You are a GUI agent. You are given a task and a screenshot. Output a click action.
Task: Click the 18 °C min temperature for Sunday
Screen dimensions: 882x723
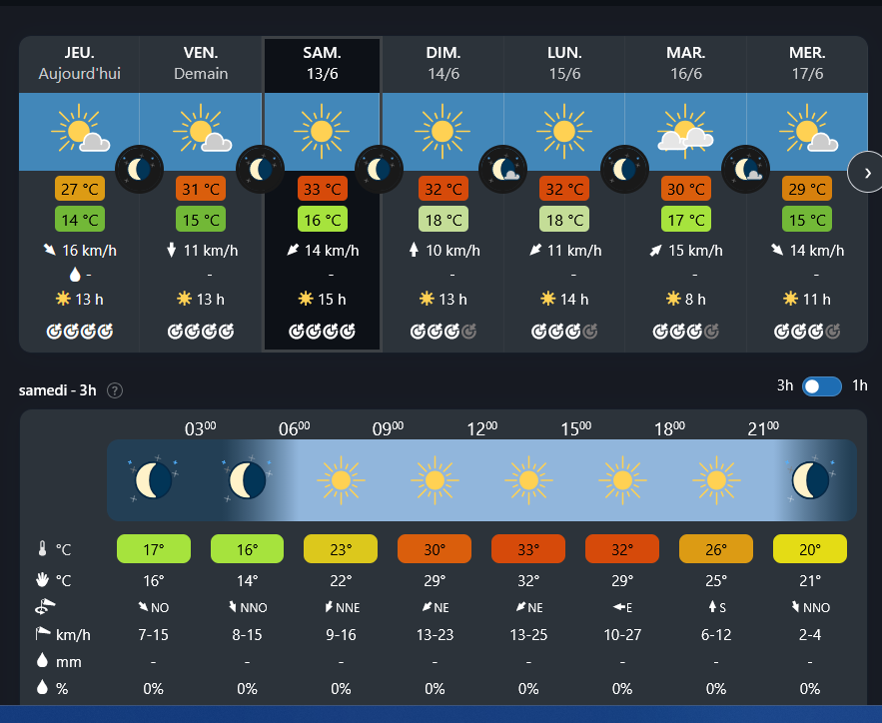click(x=443, y=220)
